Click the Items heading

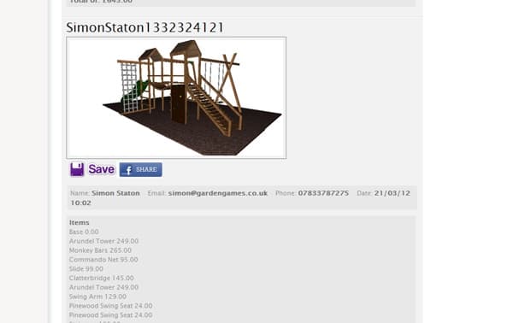pos(80,223)
